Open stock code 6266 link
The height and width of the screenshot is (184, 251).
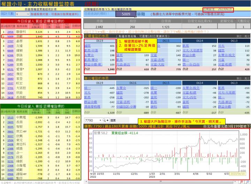point(10,55)
